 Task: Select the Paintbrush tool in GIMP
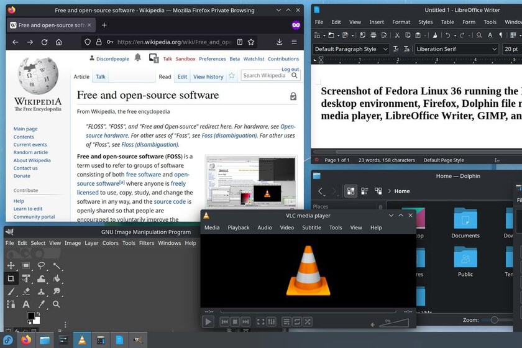[x=11, y=291]
